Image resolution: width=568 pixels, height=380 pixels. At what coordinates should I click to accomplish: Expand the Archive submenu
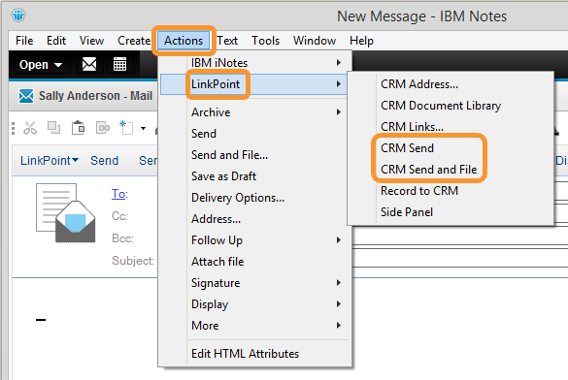tap(254, 112)
